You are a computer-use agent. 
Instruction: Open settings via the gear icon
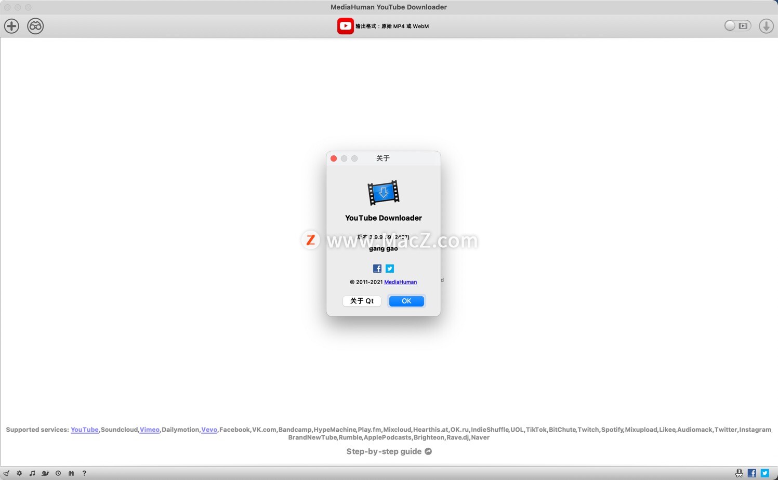[19, 473]
